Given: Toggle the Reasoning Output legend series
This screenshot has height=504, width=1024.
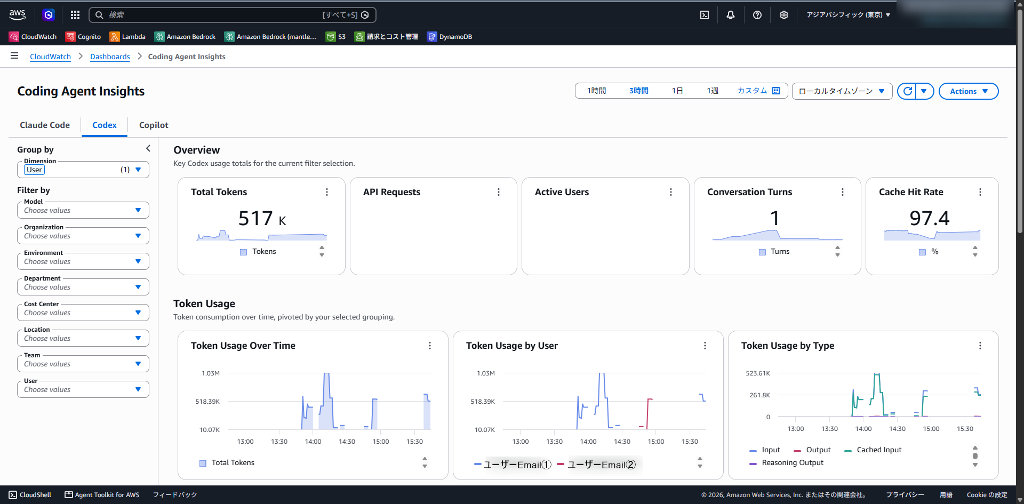Looking at the screenshot, I should 787,463.
